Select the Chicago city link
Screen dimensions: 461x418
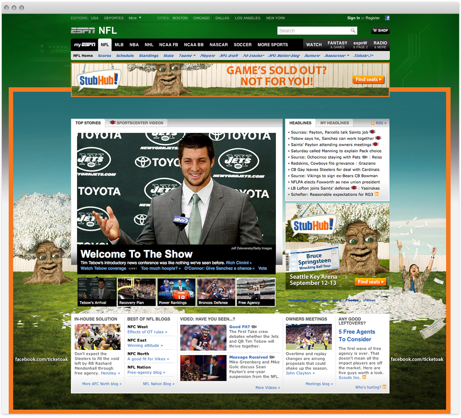click(201, 18)
